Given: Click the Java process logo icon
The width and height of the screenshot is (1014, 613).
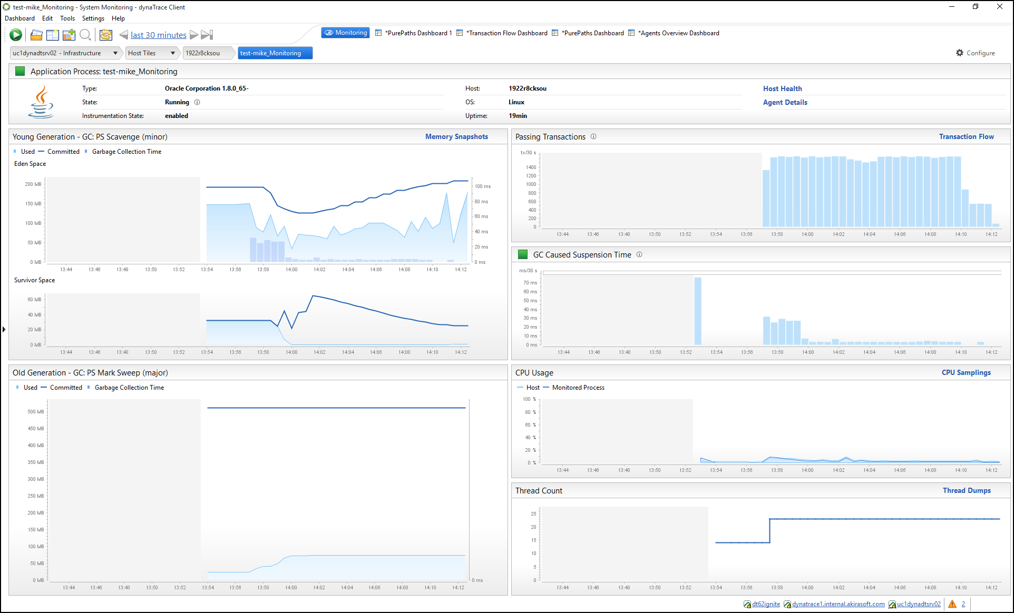Looking at the screenshot, I should [x=41, y=102].
